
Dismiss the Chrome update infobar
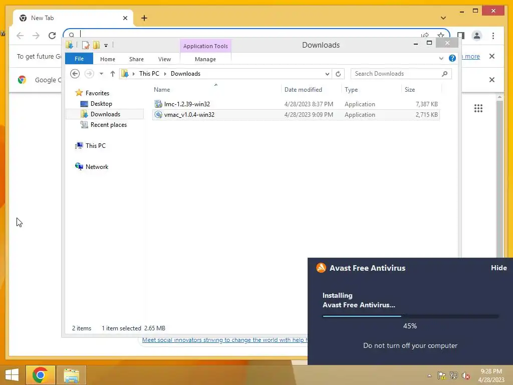[x=492, y=56]
